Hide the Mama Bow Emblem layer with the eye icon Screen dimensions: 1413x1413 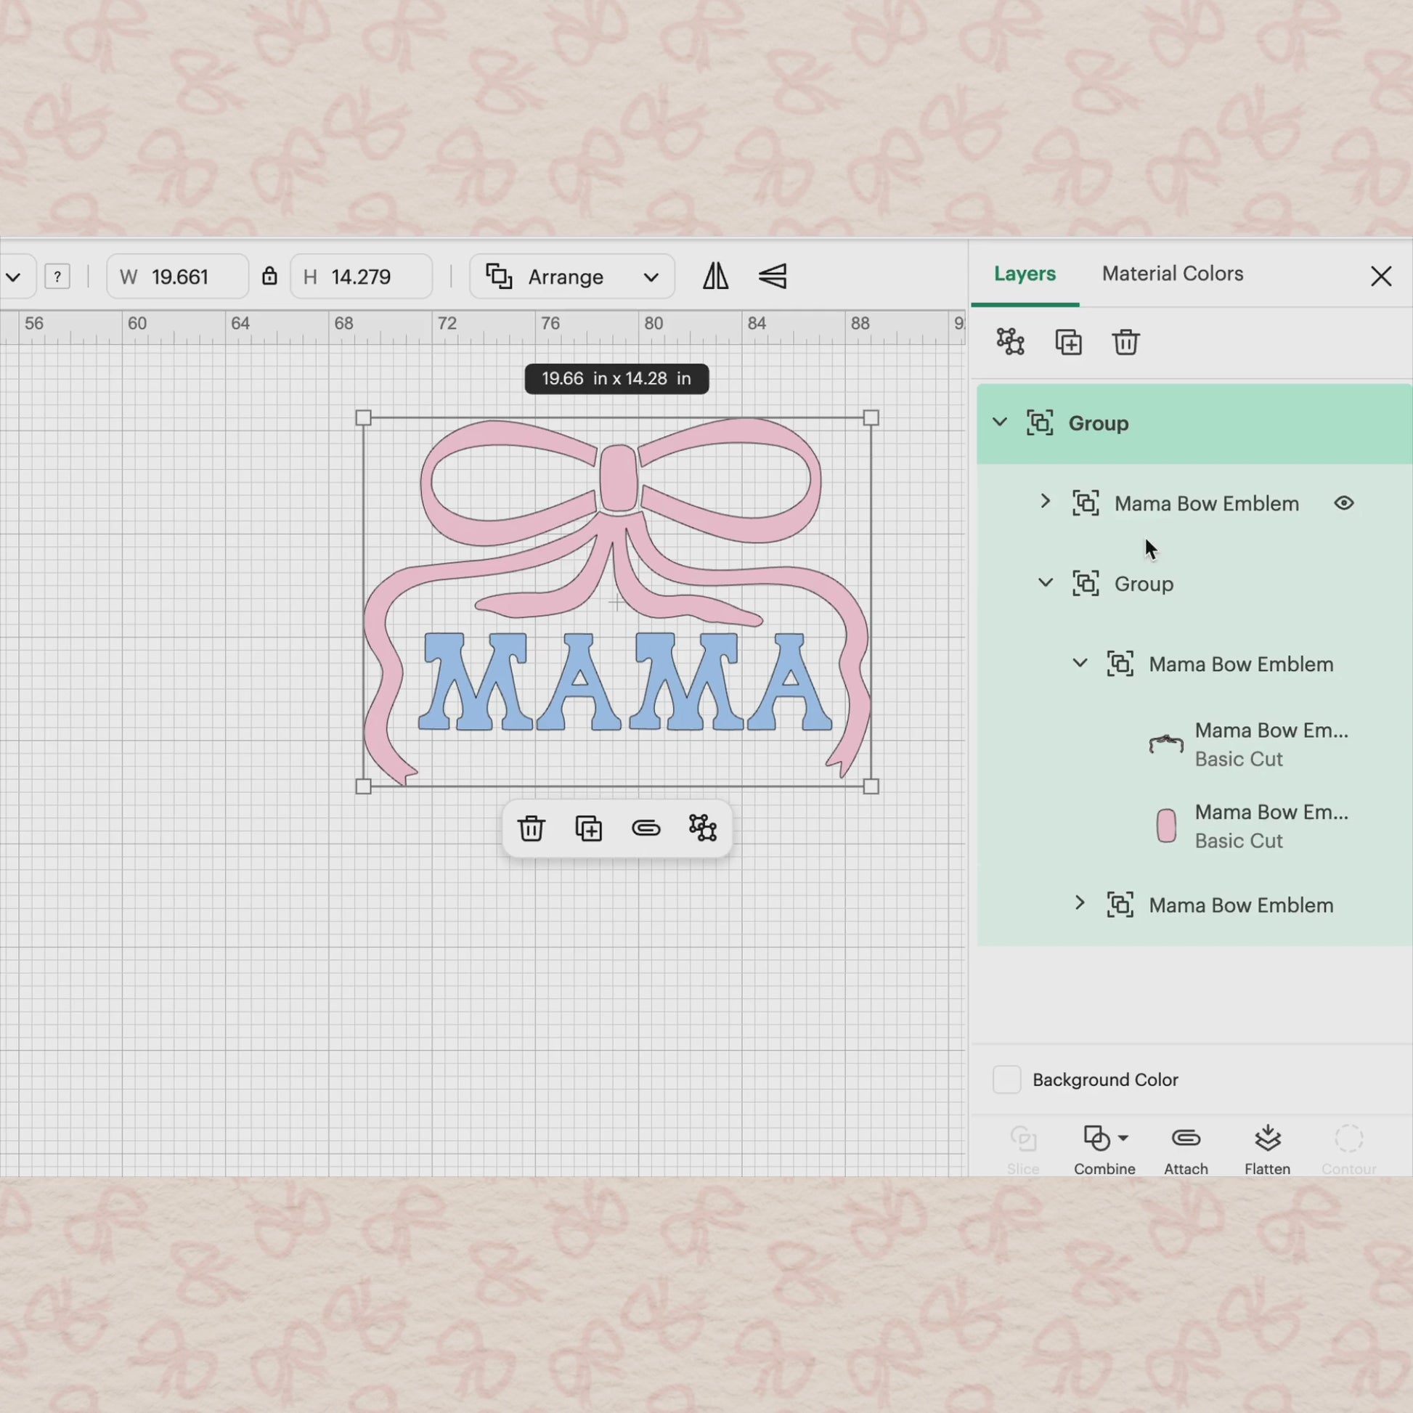click(x=1343, y=503)
